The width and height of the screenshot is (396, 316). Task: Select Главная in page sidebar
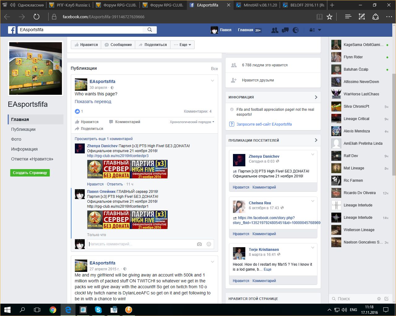click(x=36, y=119)
